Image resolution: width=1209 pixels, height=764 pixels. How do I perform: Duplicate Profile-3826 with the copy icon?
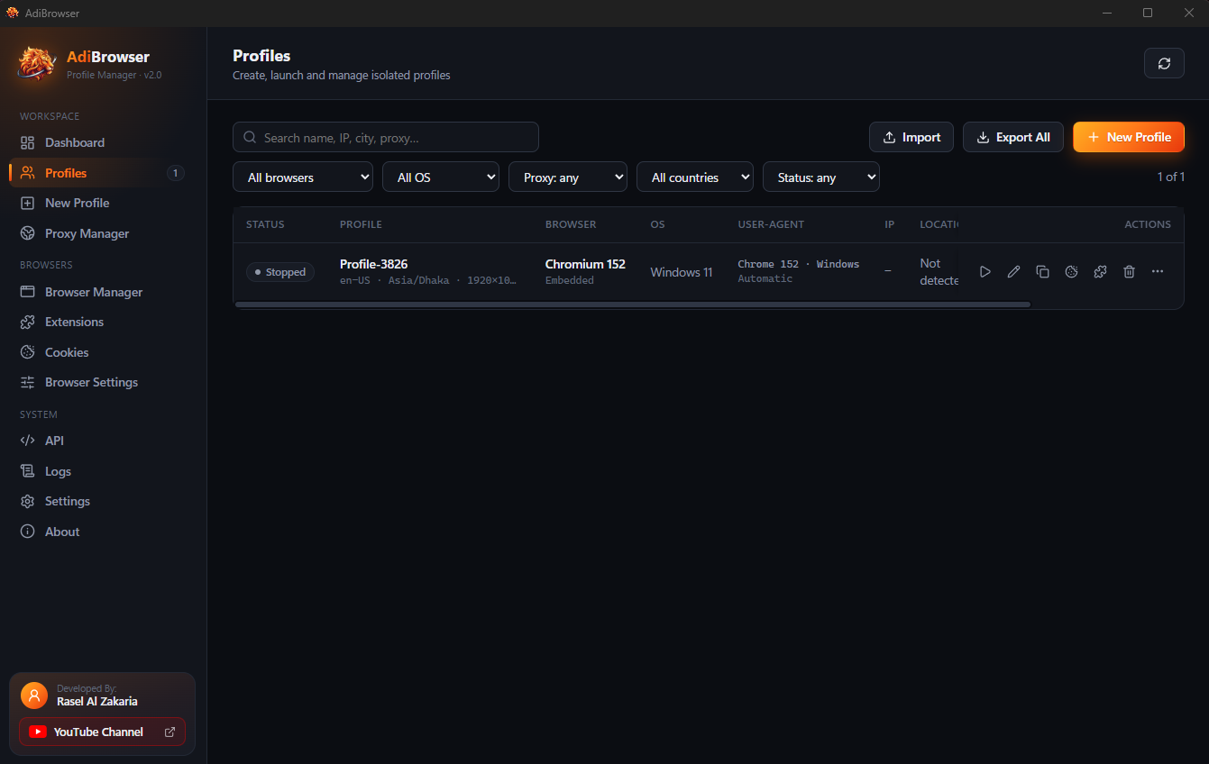tap(1042, 271)
